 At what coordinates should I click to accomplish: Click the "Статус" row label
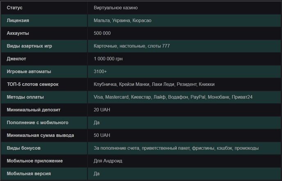pyautogui.click(x=15, y=8)
